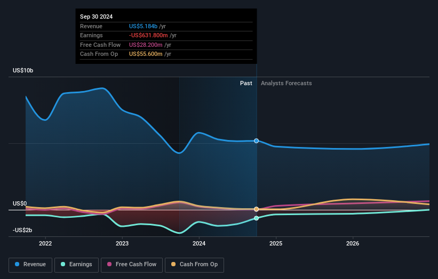
Task: Click the Cash From Op label in tooltip
Action: (99, 54)
